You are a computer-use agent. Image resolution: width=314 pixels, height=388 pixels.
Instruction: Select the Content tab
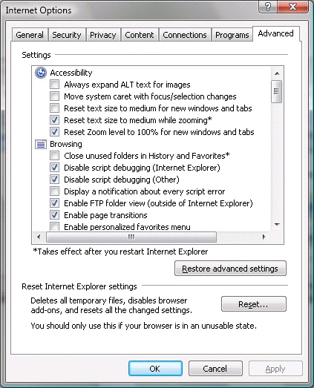[140, 35]
